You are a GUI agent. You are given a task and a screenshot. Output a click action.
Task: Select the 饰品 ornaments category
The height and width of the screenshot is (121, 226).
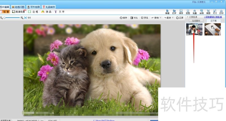pyautogui.click(x=46, y=12)
